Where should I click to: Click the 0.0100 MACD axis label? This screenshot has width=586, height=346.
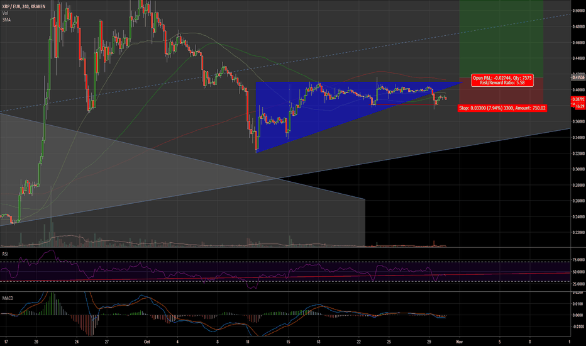[x=578, y=304]
